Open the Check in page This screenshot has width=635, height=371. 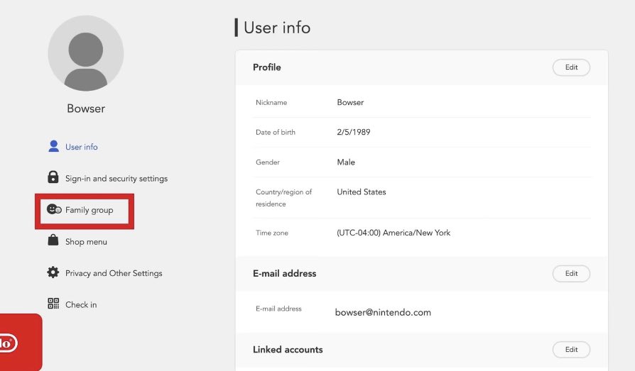81,304
